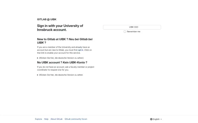Click the chevron arrow beside English

pyautogui.click(x=161, y=119)
